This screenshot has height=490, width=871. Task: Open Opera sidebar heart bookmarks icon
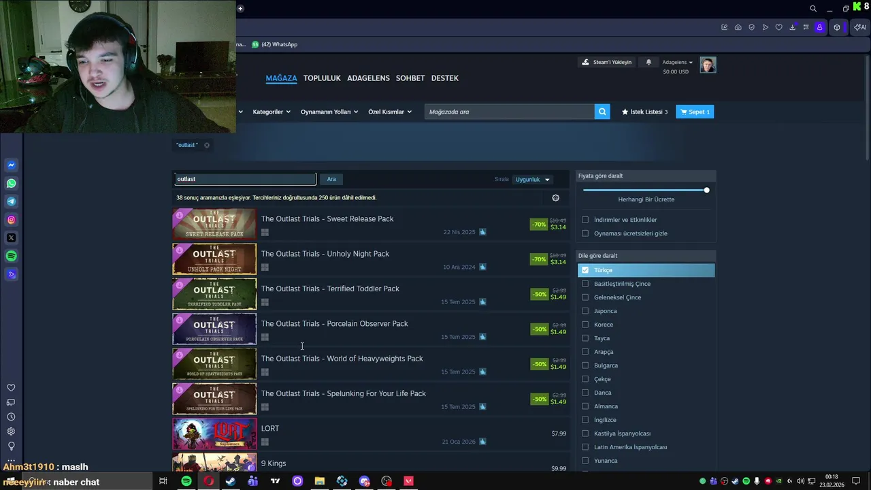(11, 388)
